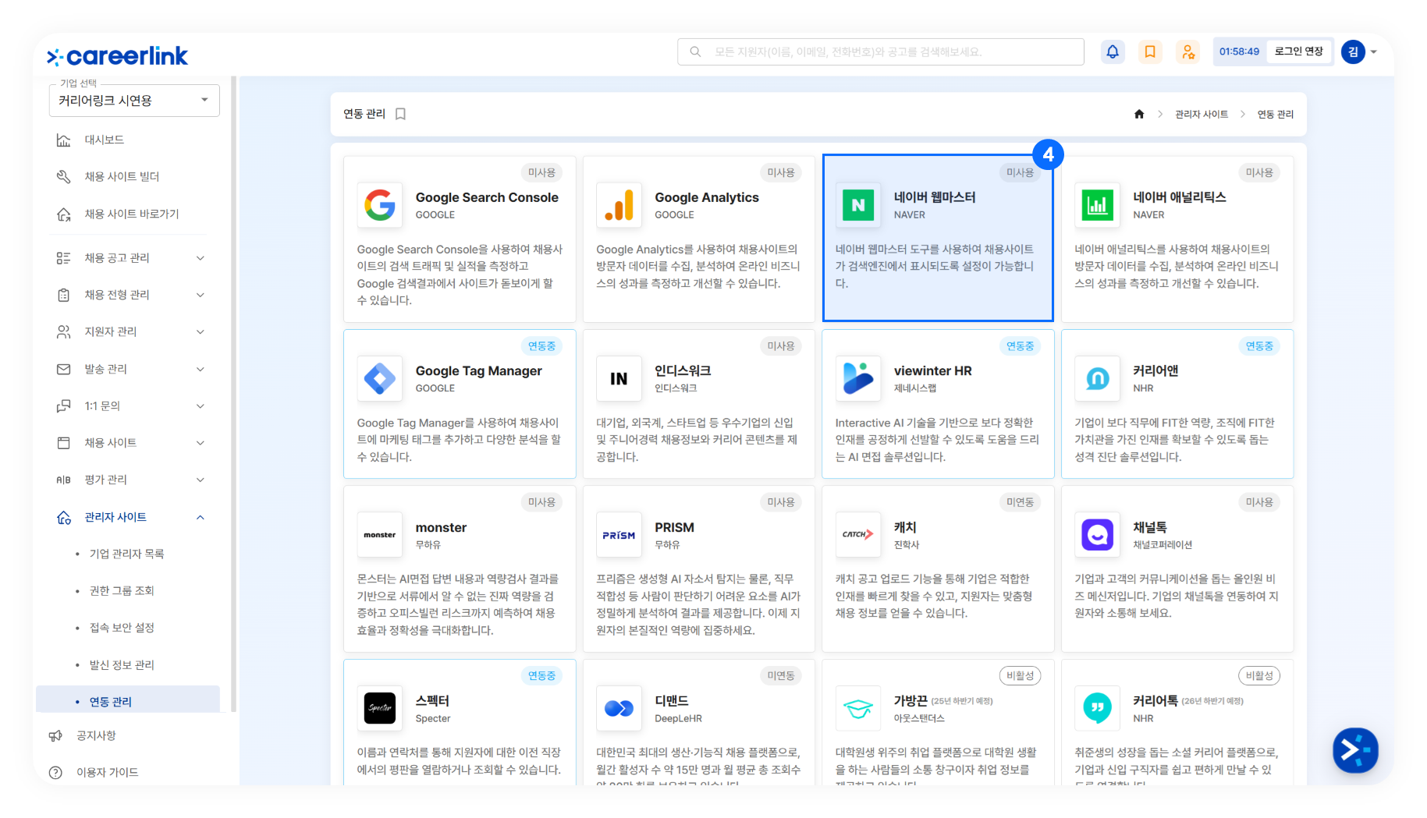Click the Google Analytics logo
The image size is (1427, 818).
619,205
